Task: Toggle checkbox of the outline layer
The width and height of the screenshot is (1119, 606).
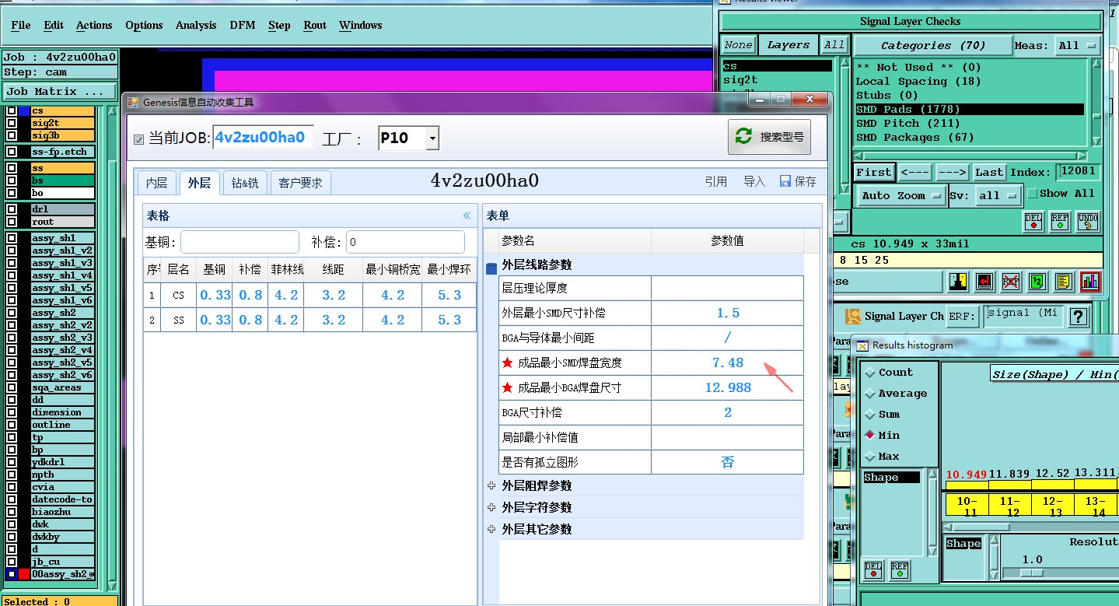Action: coord(12,425)
